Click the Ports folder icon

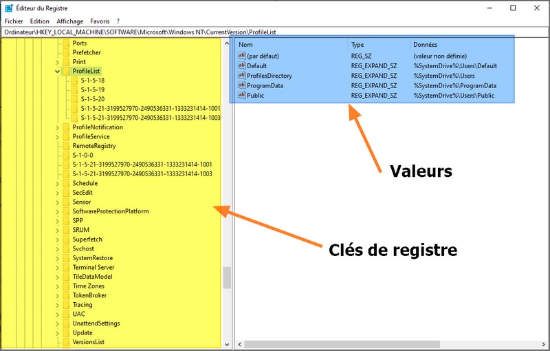[66, 43]
